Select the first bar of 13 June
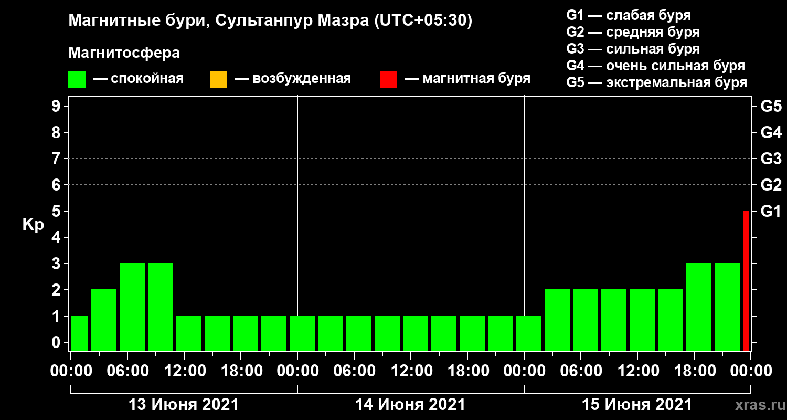Screen dimensions: 787x420 point(80,333)
